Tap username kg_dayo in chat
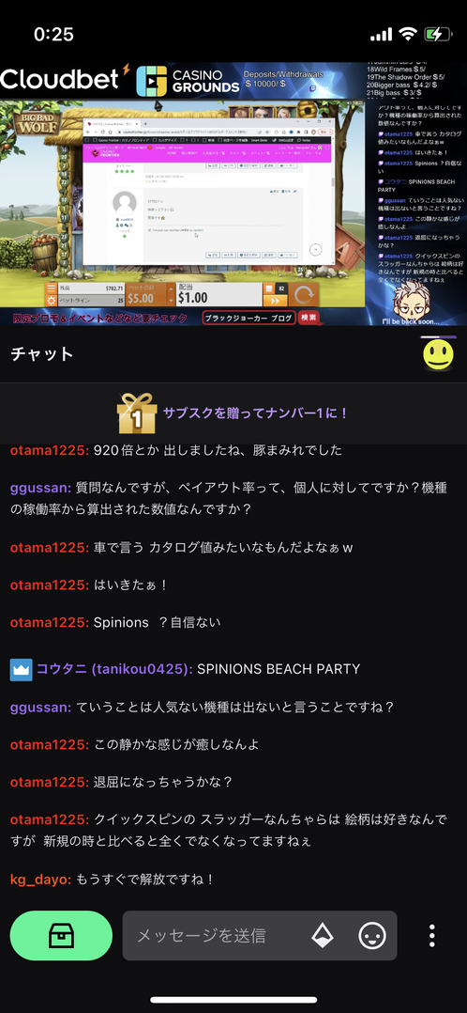The image size is (467, 1013). pyautogui.click(x=40, y=880)
